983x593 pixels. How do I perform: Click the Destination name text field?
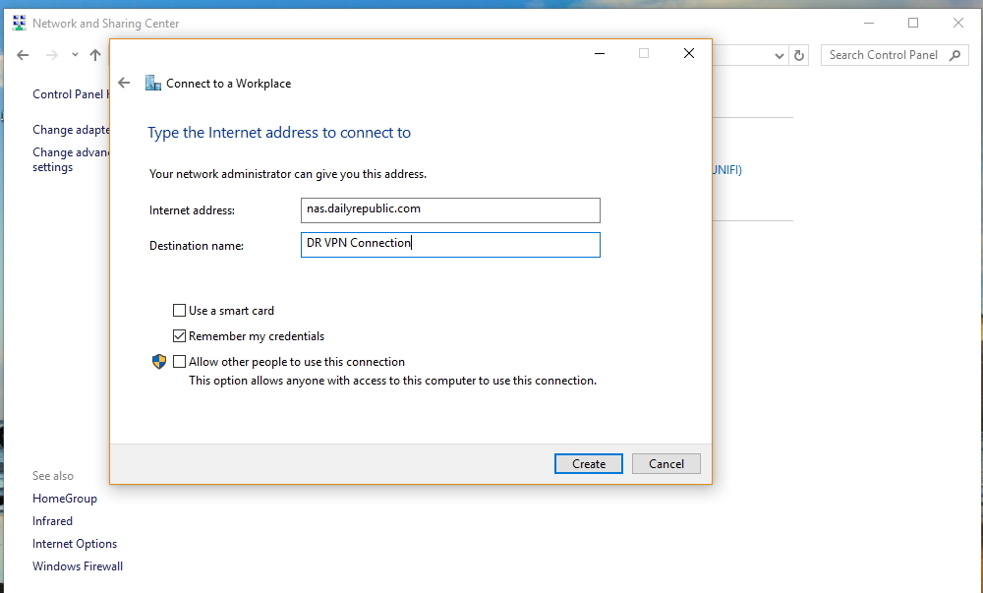coord(450,244)
